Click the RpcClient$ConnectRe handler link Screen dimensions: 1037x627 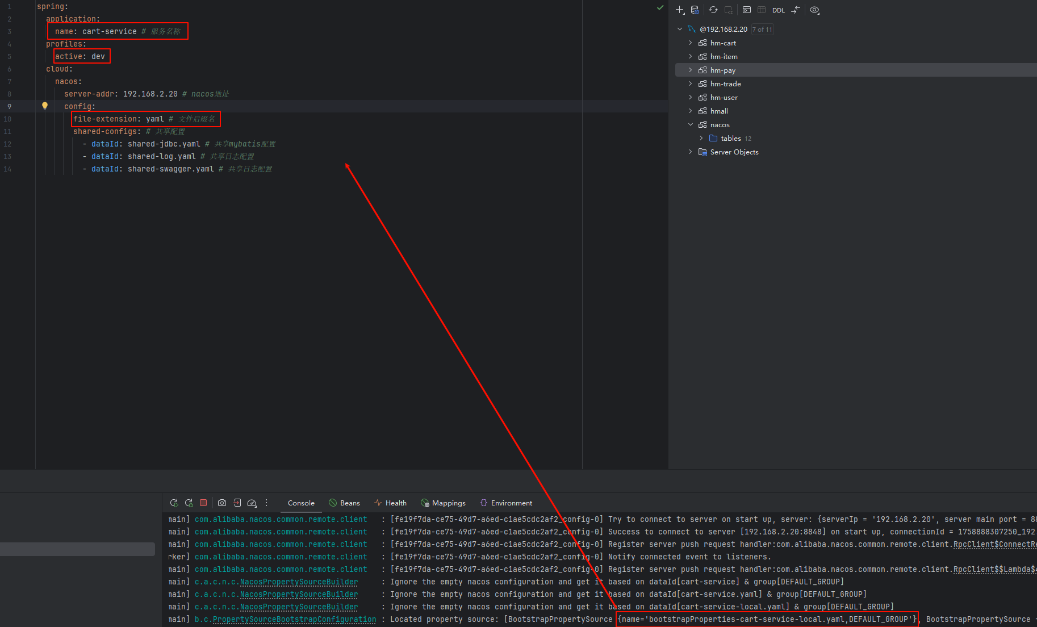click(x=995, y=544)
